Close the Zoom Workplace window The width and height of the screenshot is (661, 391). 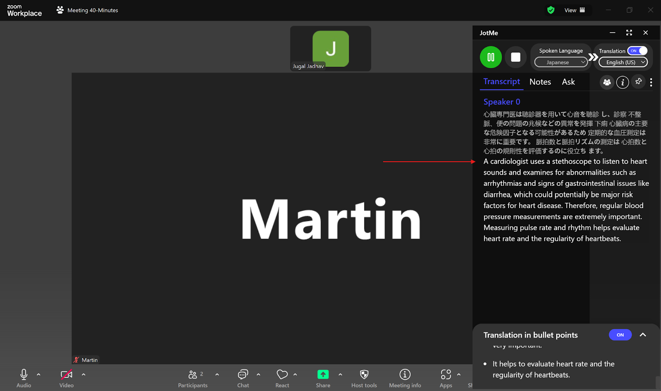650,10
